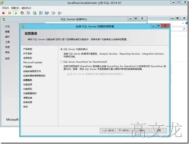
Task: Select 安装 in the Installation Center sidebar
Action: click(x=7, y=32)
